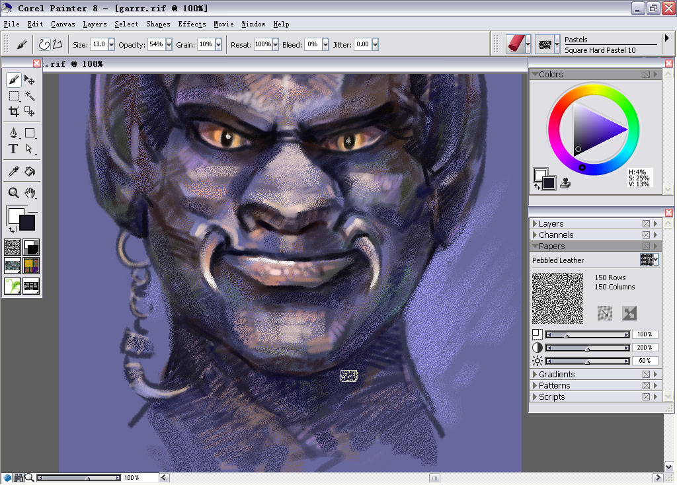Choose the straight line strokes option
This screenshot has height=485, width=677.
(58, 44)
